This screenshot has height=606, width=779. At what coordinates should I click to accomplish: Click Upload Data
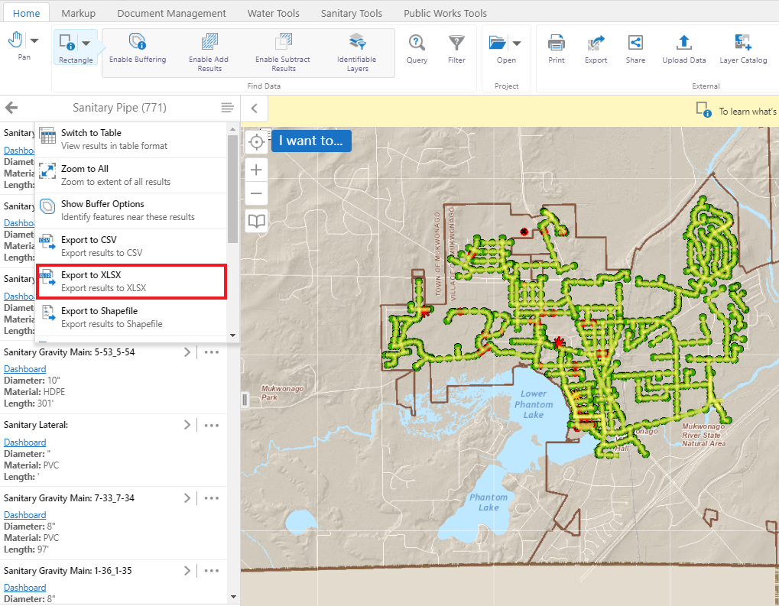pos(684,49)
